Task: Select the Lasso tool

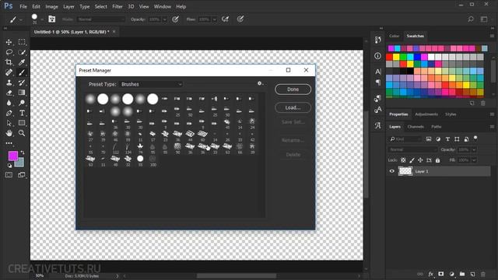Action: [9, 52]
